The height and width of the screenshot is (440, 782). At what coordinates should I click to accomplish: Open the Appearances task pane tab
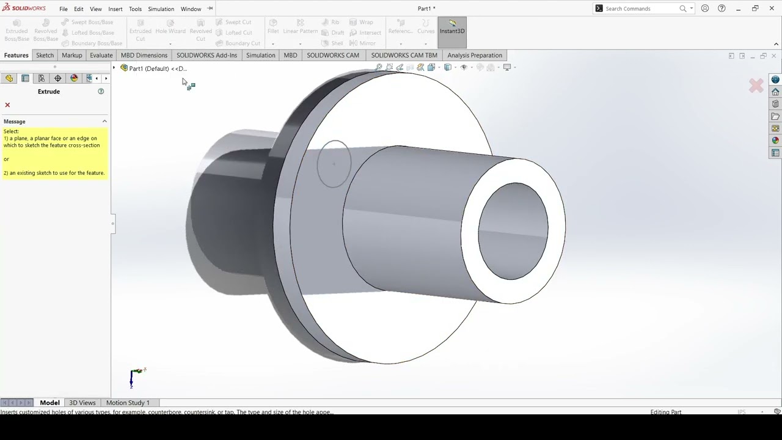(x=775, y=141)
